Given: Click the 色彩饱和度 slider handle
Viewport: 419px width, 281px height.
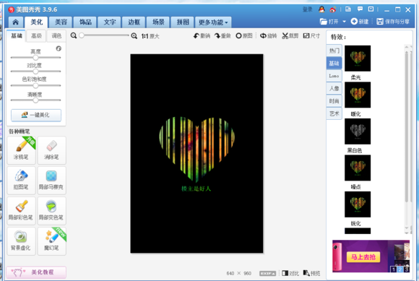Looking at the screenshot, I should 35,85.
